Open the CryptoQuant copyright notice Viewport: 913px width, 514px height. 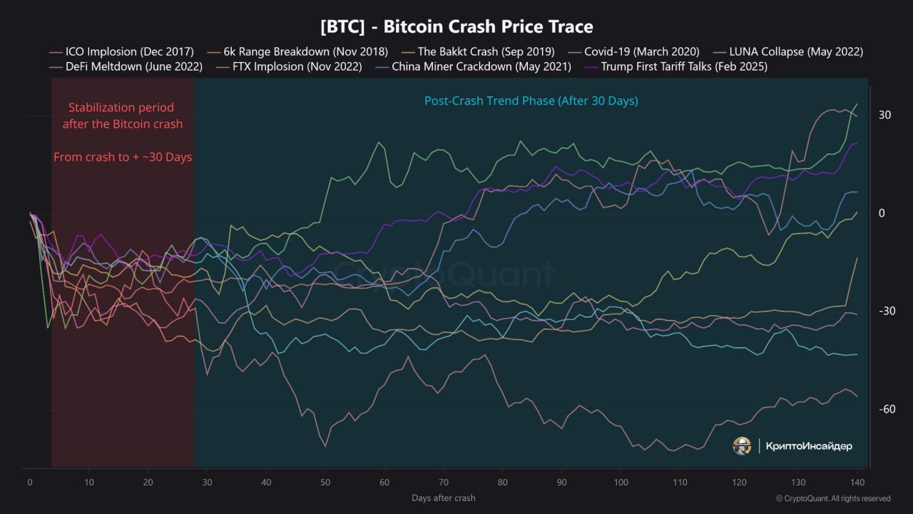tap(833, 498)
